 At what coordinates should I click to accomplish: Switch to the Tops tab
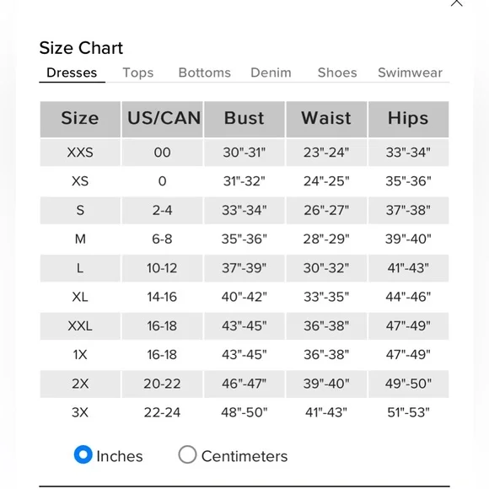pyautogui.click(x=138, y=73)
